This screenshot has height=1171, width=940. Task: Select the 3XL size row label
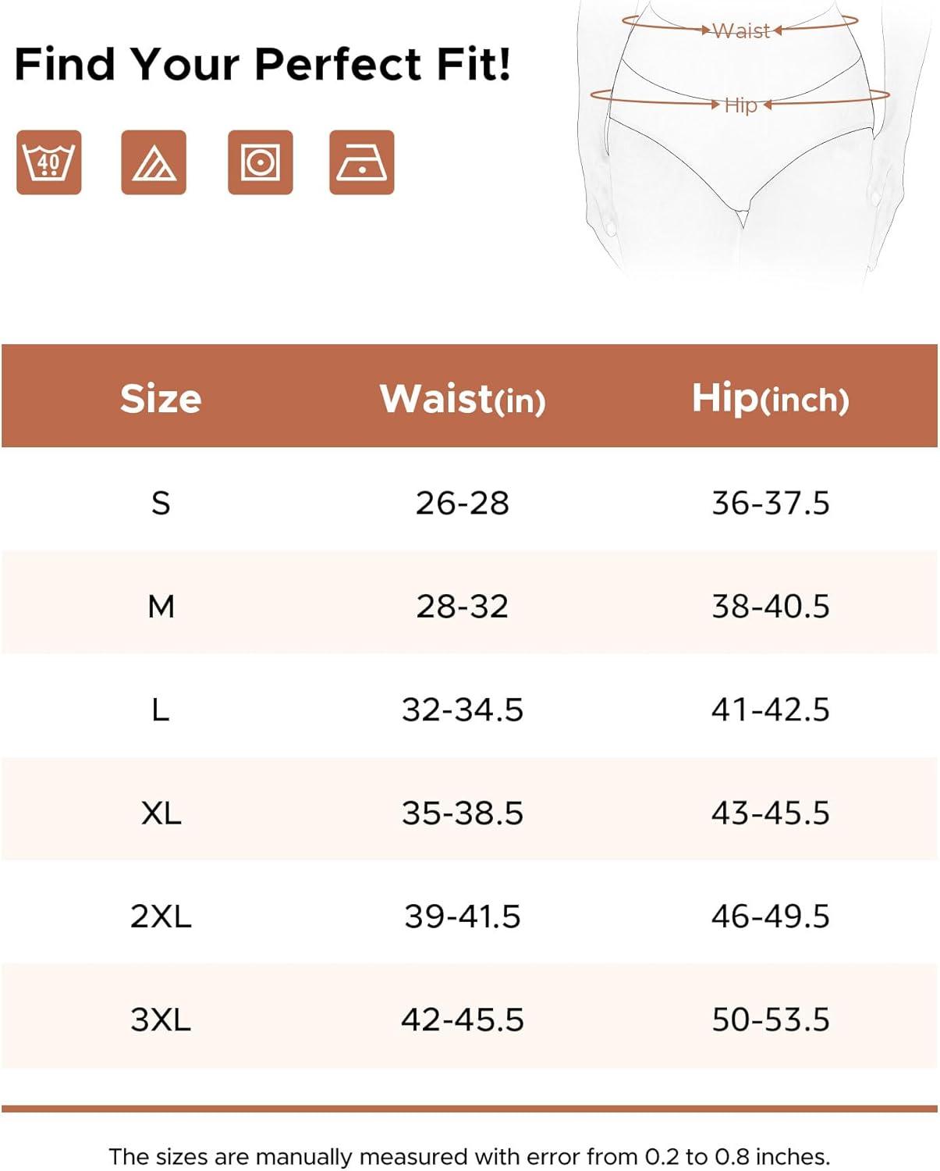pos(161,1020)
